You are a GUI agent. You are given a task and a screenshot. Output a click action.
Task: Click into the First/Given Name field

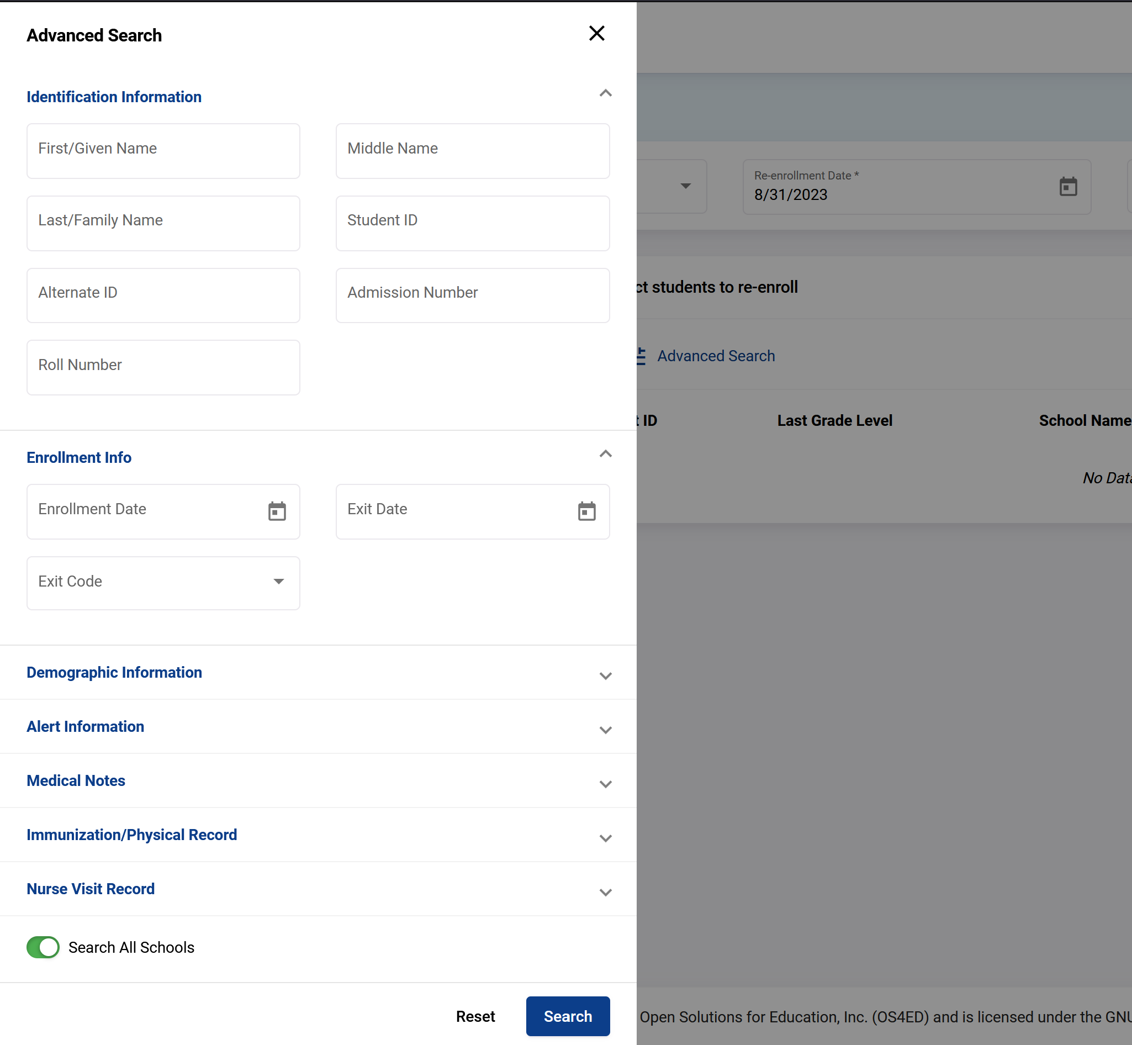[x=163, y=151]
